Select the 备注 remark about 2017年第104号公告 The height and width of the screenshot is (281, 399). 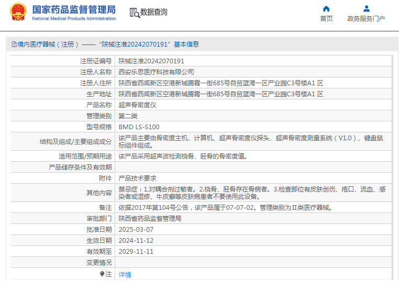click(226, 208)
